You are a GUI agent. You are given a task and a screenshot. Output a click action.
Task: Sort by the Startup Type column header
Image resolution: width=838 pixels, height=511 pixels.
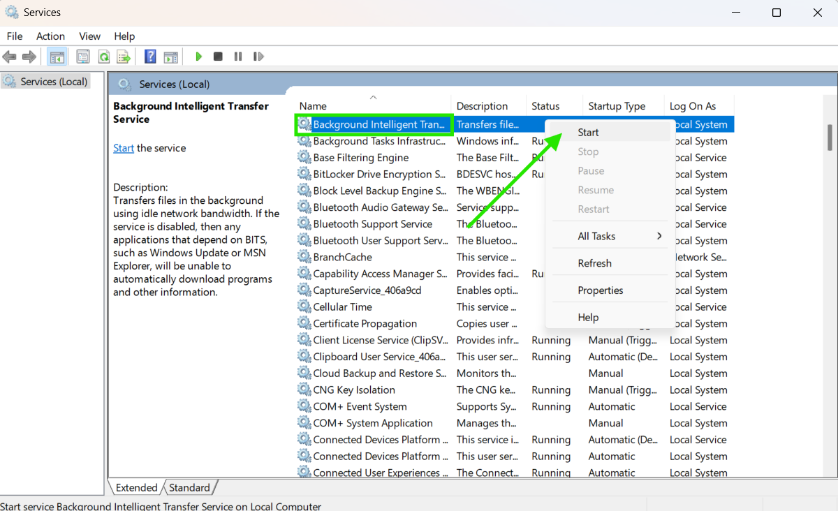coord(623,106)
